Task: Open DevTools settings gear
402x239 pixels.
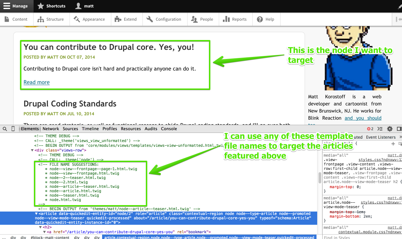Action: click(390, 129)
